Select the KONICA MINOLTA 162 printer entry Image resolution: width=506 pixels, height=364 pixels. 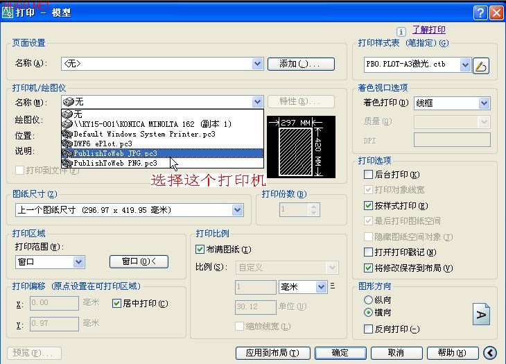[x=162, y=124]
